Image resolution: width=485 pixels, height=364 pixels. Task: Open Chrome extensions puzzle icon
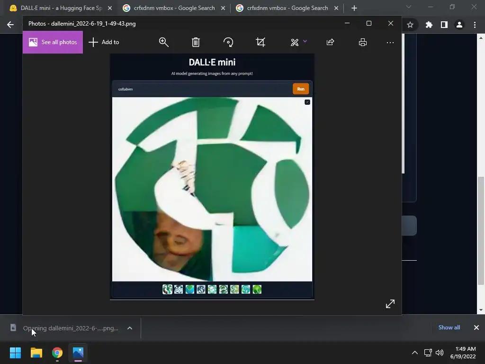[x=429, y=25]
